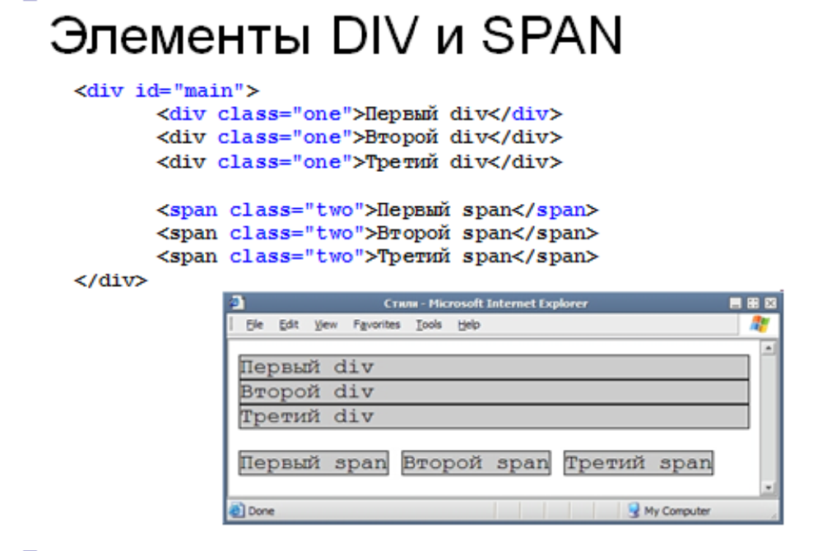
Task: Click the code line containing Третий span
Action: click(378, 257)
